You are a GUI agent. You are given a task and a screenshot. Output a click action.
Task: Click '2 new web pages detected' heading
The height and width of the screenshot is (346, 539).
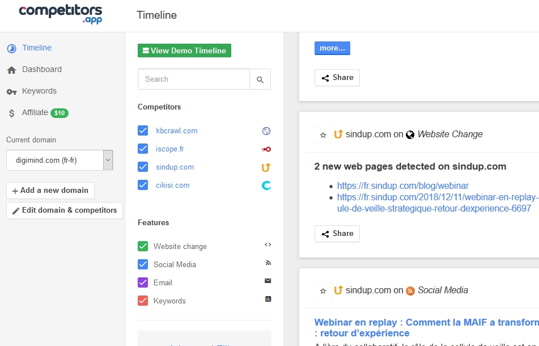coord(410,166)
